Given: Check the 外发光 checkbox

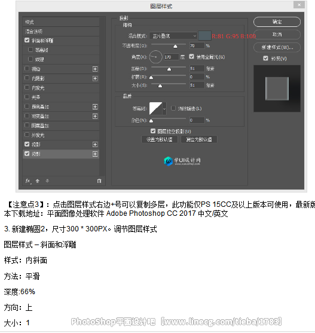Looking at the screenshot, I should pyautogui.click(x=27, y=135).
